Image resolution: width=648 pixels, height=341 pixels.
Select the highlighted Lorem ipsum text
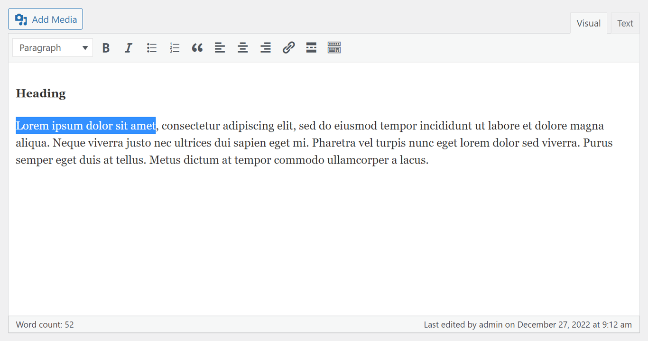pyautogui.click(x=85, y=125)
